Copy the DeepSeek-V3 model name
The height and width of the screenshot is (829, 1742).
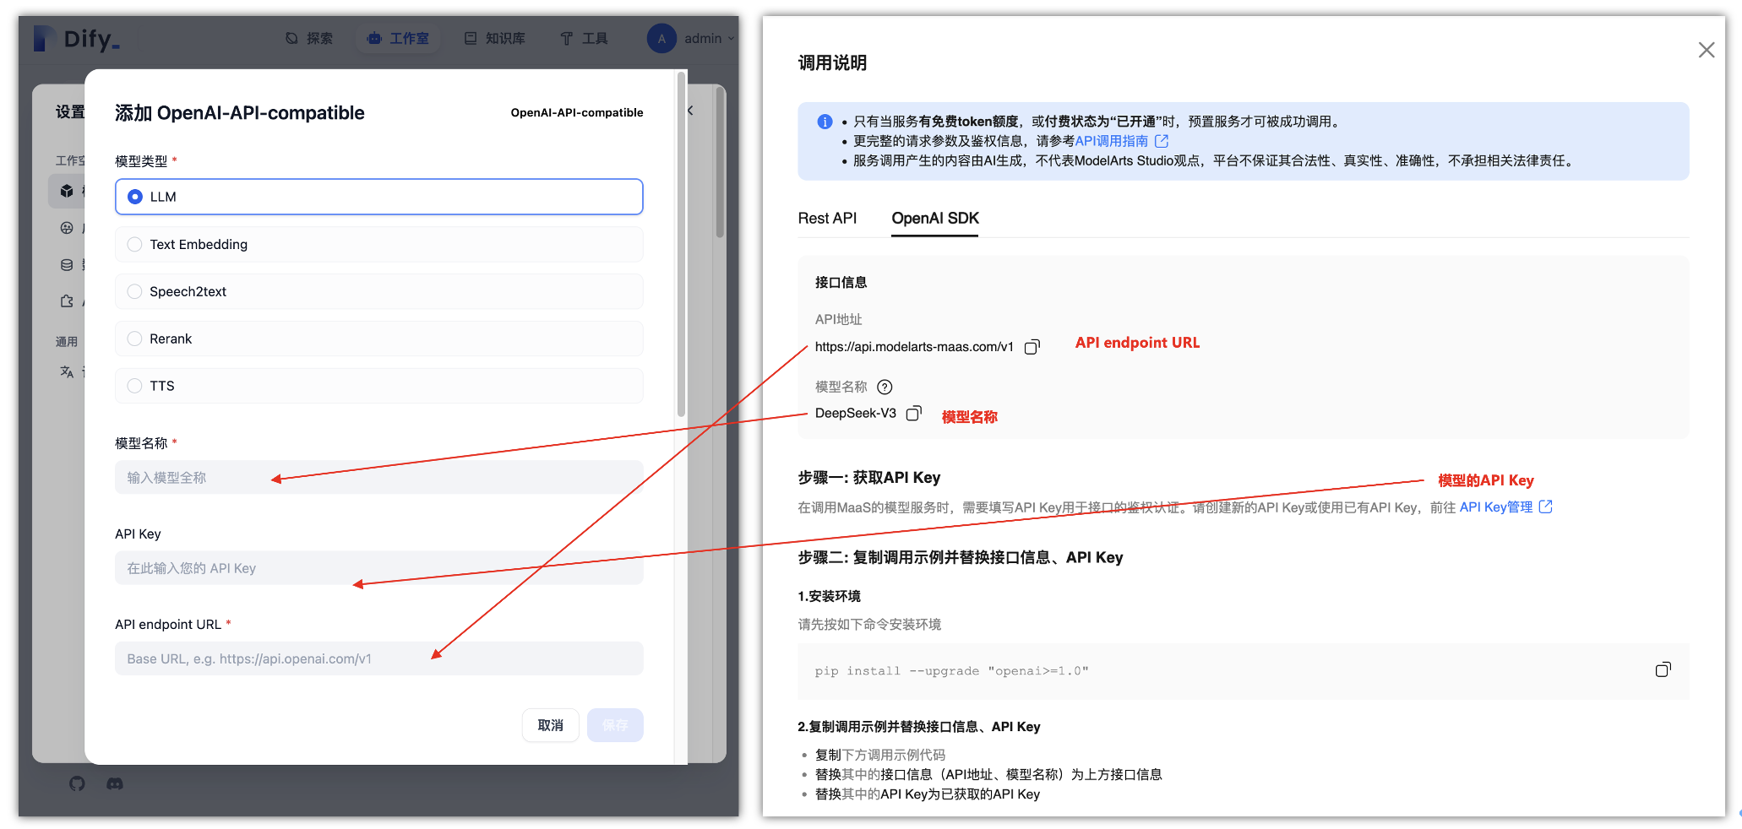click(x=913, y=414)
